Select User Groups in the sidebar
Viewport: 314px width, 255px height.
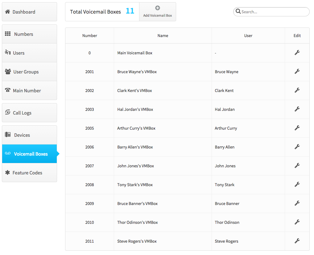click(29, 72)
